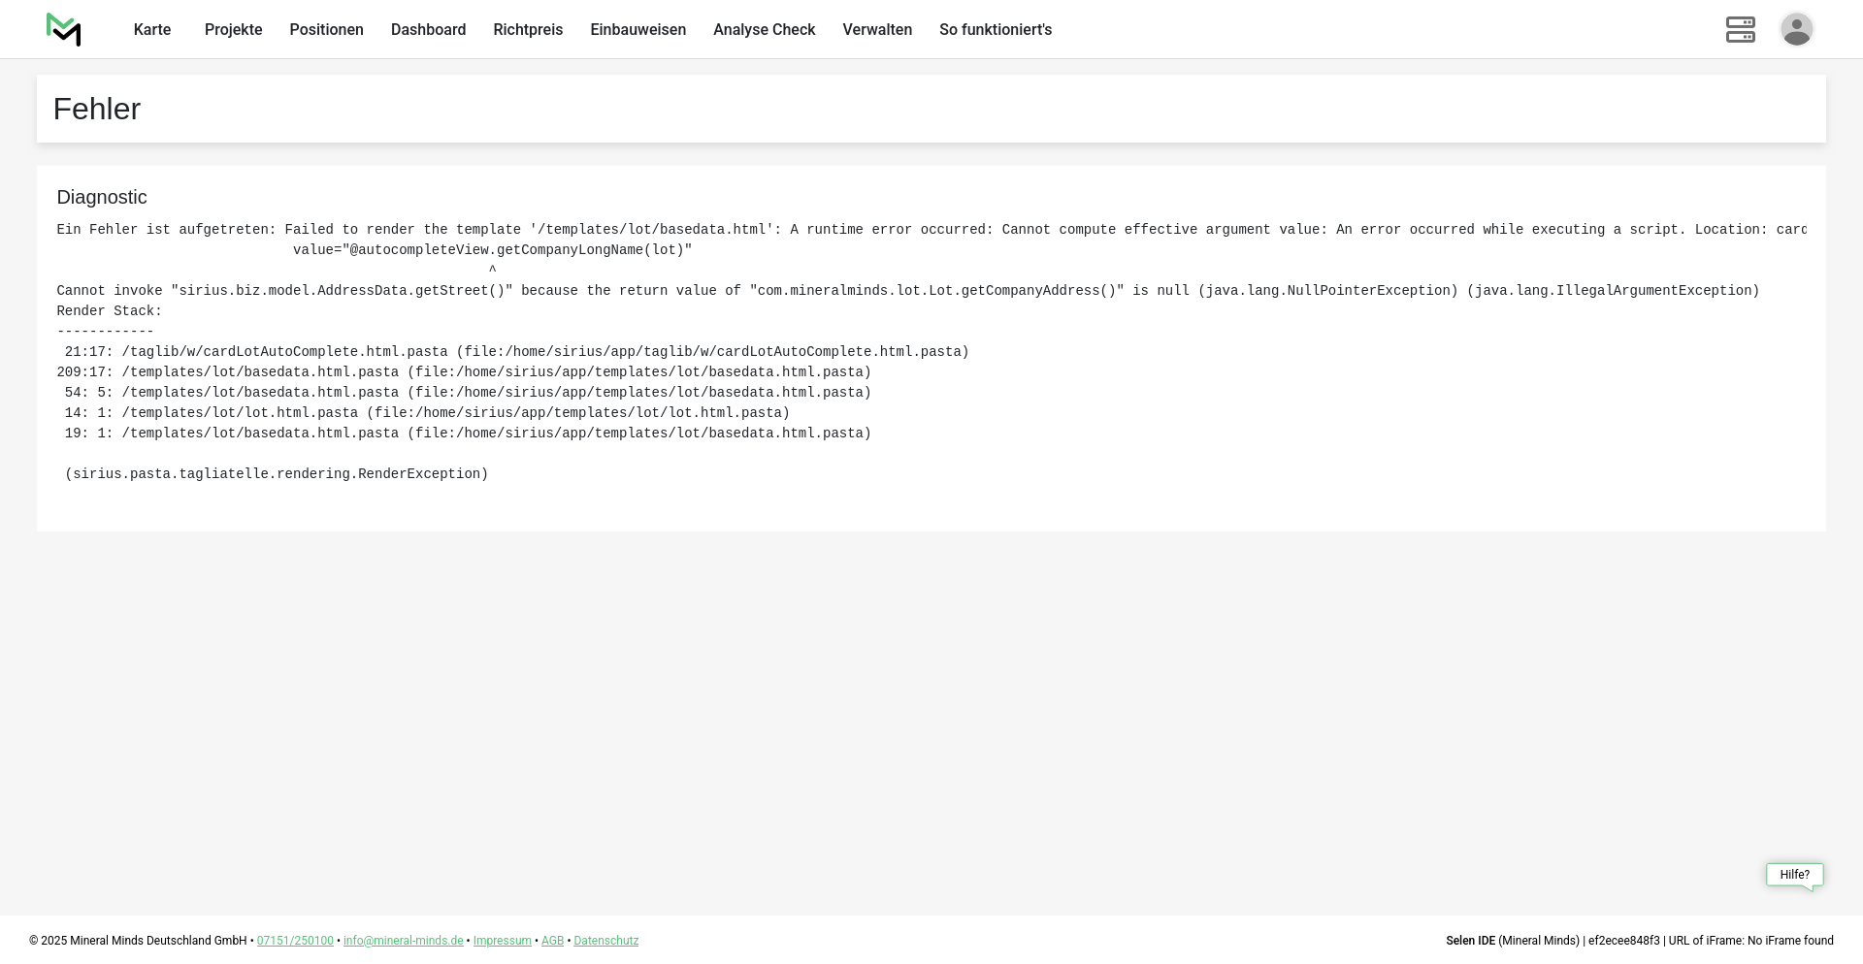1863x964 pixels.
Task: Click the Diagnostic heading
Action: (x=102, y=198)
